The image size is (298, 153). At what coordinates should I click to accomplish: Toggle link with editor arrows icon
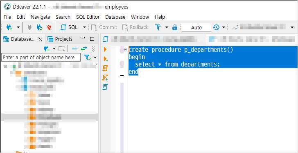click(x=84, y=49)
